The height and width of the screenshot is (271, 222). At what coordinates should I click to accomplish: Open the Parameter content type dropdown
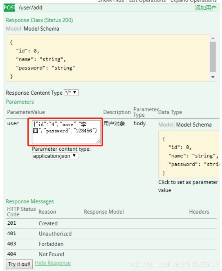point(55,156)
